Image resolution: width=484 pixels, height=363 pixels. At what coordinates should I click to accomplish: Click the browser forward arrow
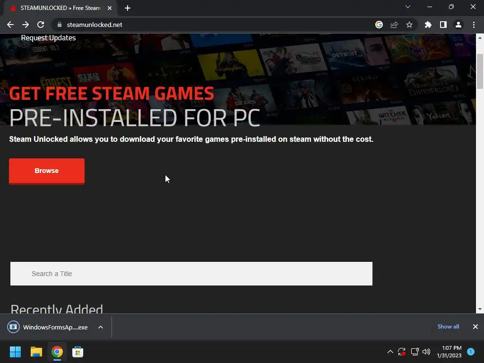point(26,25)
